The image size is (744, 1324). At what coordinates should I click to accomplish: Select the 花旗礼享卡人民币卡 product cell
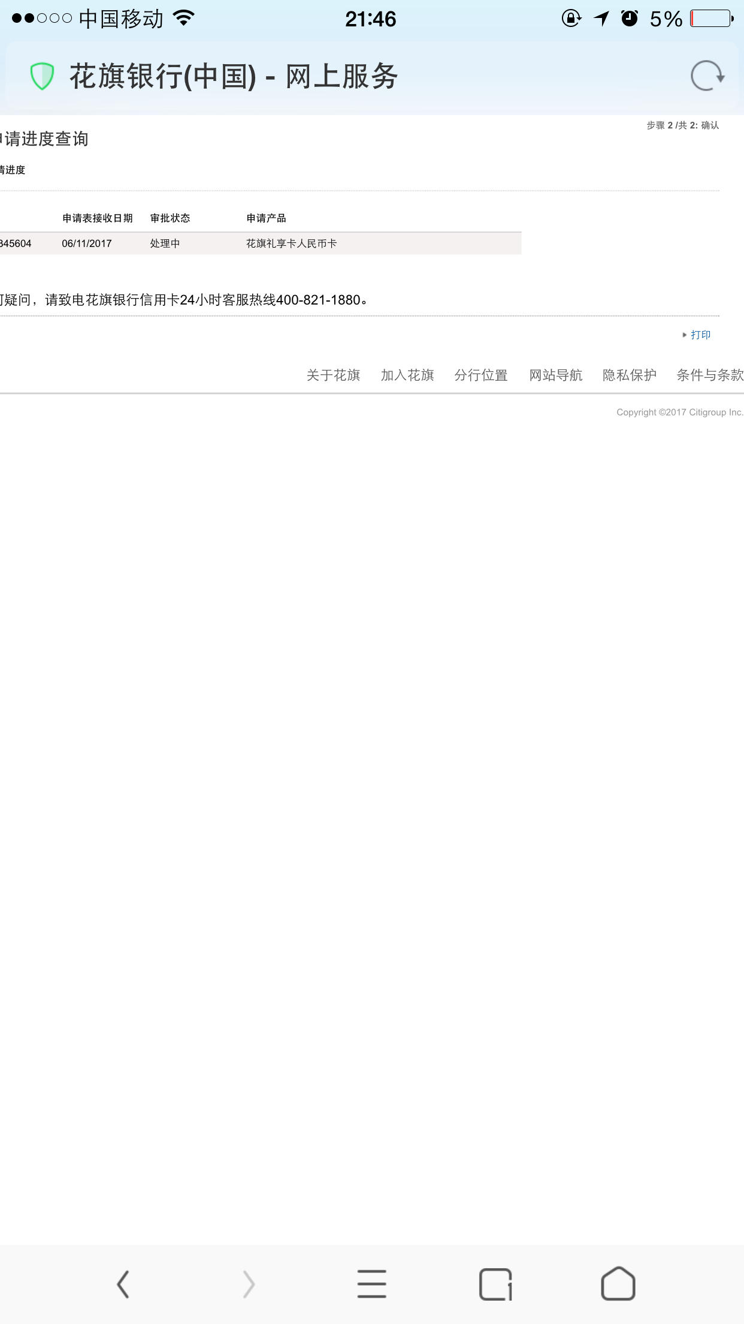coord(292,243)
